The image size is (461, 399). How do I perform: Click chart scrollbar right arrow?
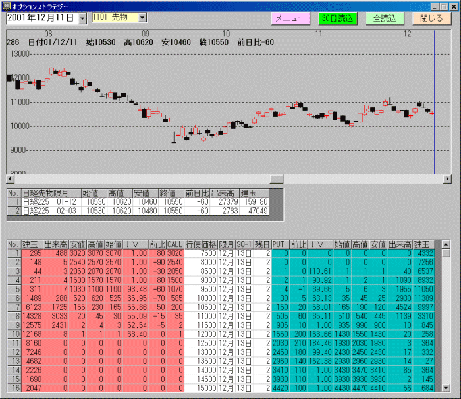448,178
